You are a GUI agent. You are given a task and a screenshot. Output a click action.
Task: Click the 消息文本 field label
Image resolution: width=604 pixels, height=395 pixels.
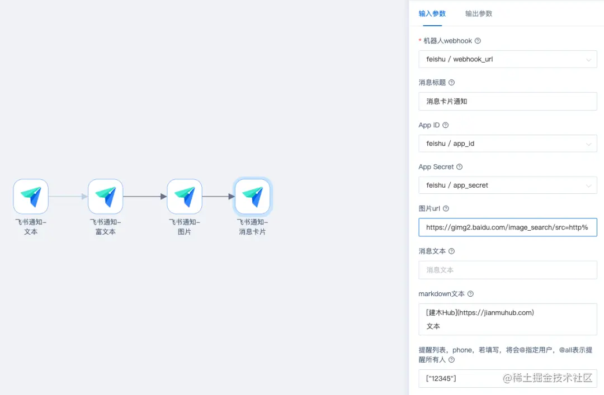pos(432,251)
